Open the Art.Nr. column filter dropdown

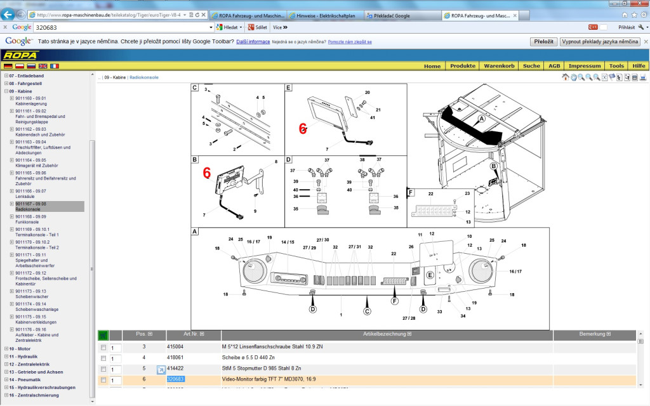(202, 334)
